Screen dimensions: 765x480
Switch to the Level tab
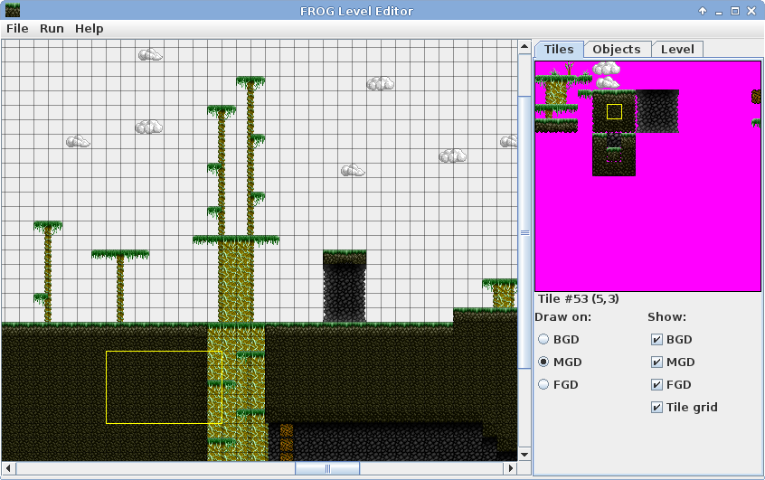(677, 50)
